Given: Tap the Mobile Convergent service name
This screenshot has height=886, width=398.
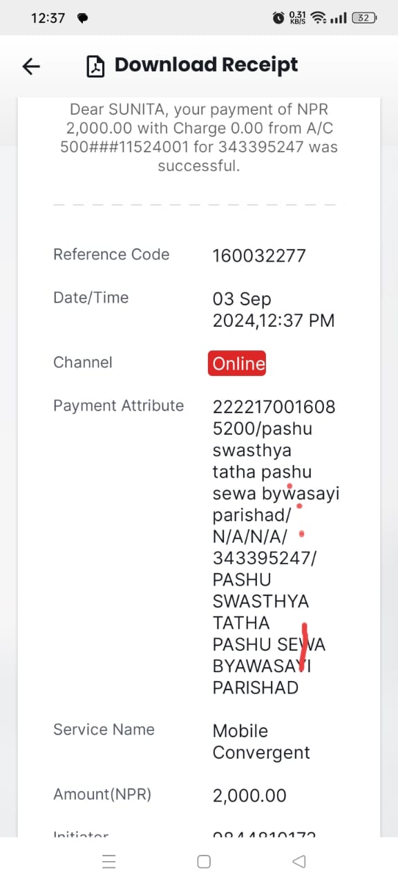Looking at the screenshot, I should click(261, 742).
